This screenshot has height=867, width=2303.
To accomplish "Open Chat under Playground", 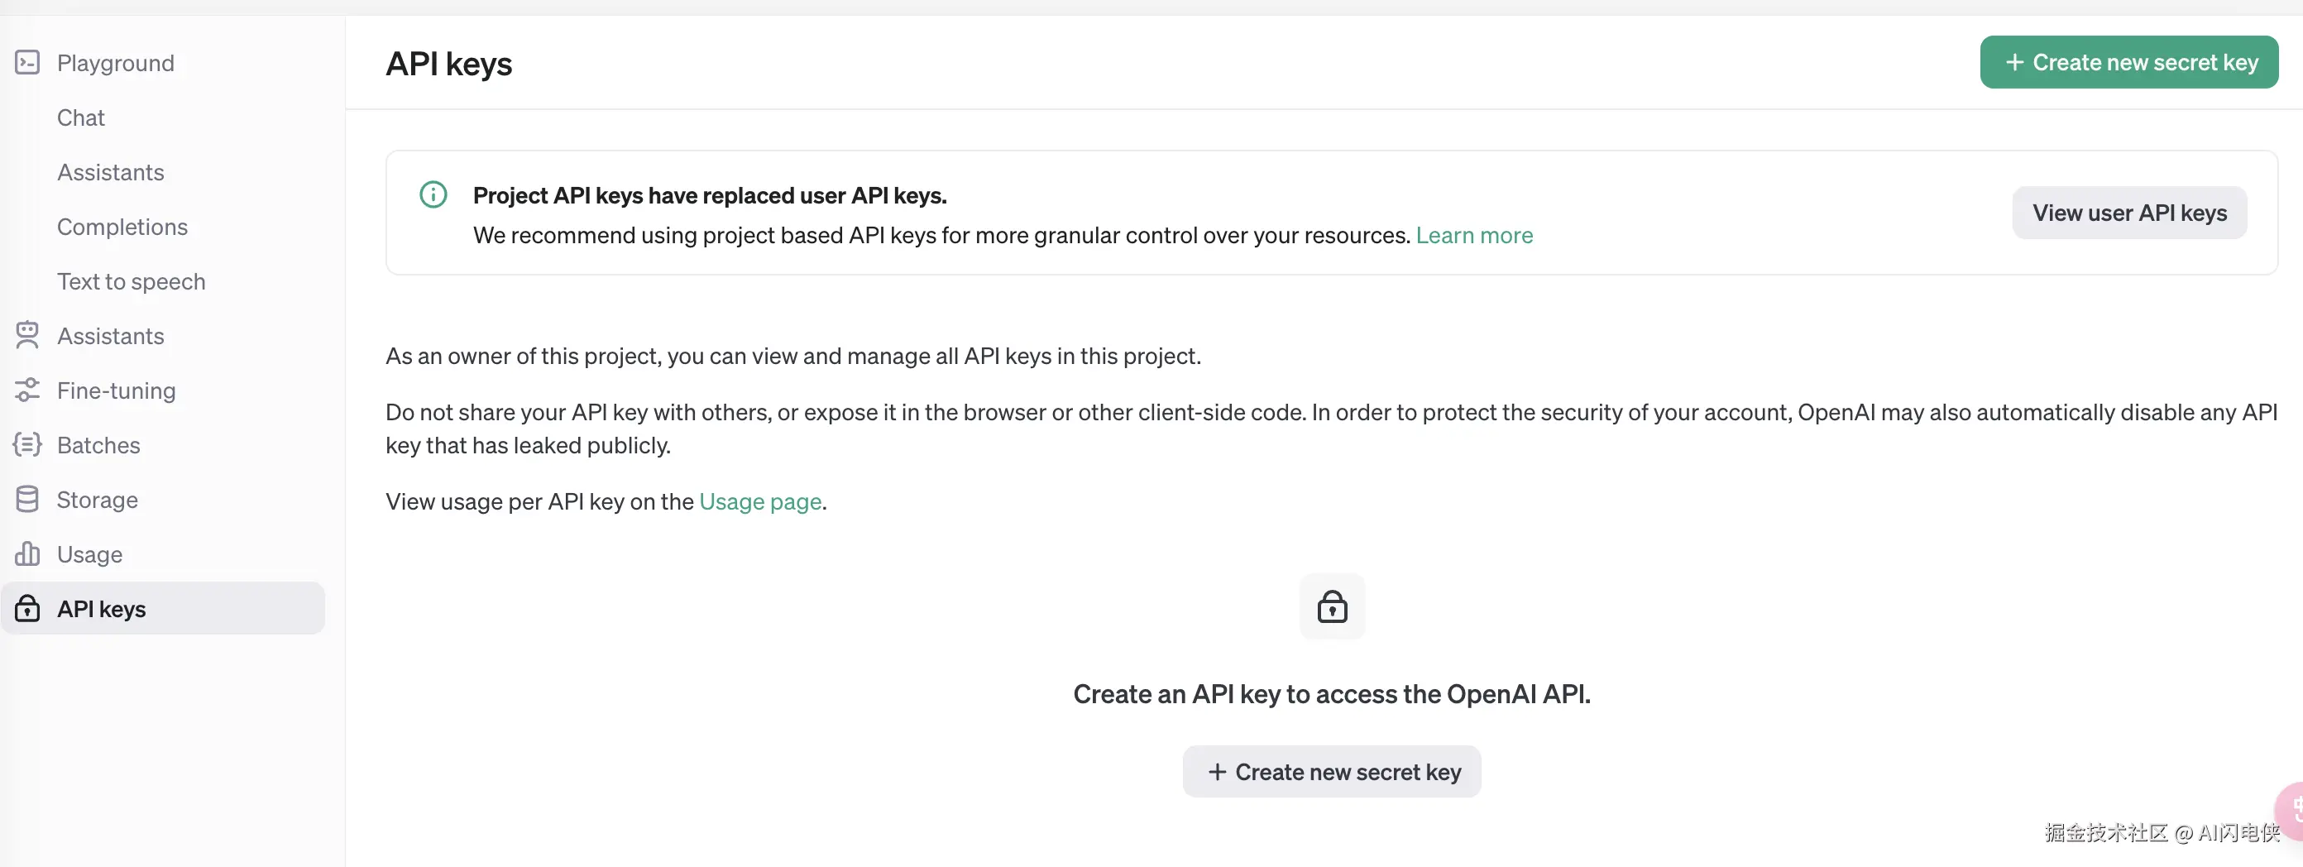I will click(x=80, y=118).
